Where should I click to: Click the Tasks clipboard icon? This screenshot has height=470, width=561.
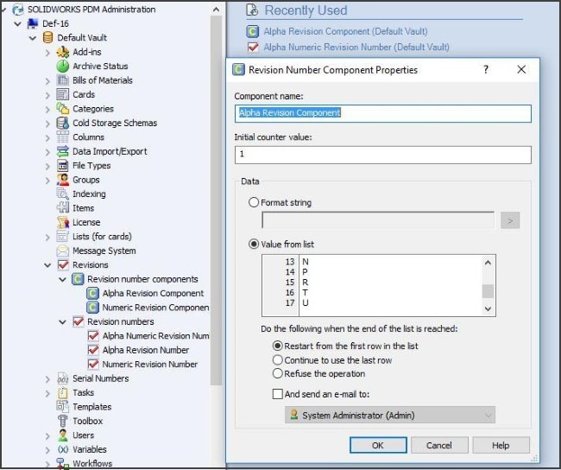(x=63, y=392)
